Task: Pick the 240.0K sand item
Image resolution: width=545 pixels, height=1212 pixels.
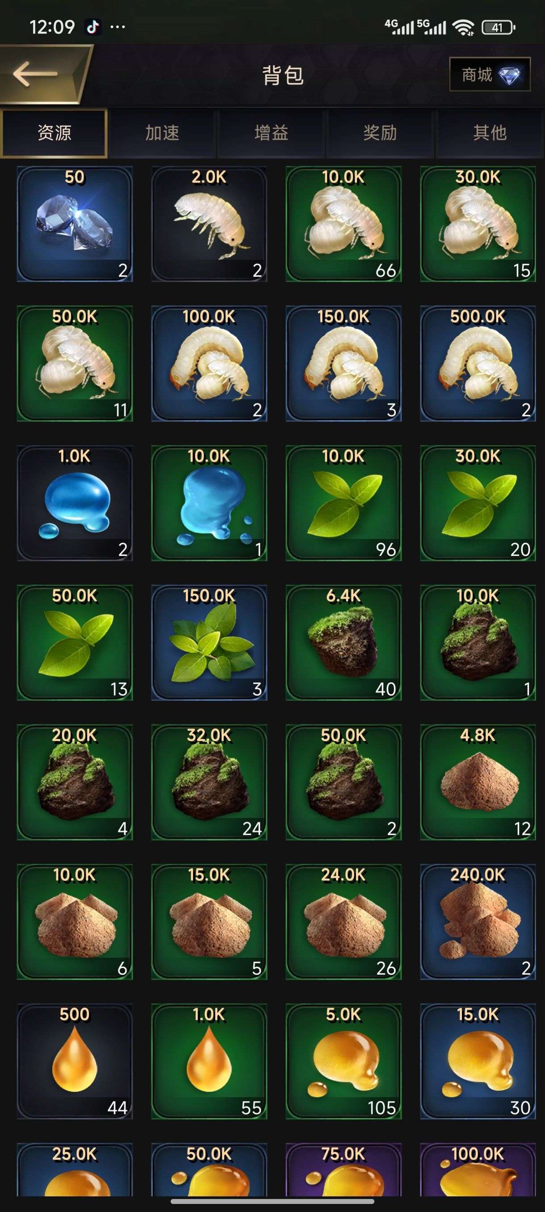Action: [478, 922]
